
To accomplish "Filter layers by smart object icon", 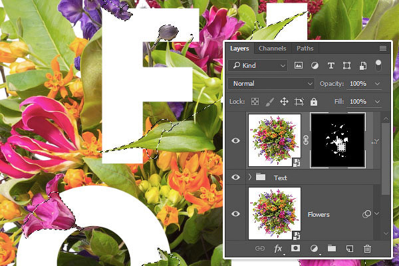I will 363,66.
